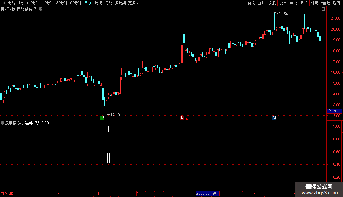Select the 15分钟 period tab
Screen dimensions: 343x197
[x=48, y=3]
